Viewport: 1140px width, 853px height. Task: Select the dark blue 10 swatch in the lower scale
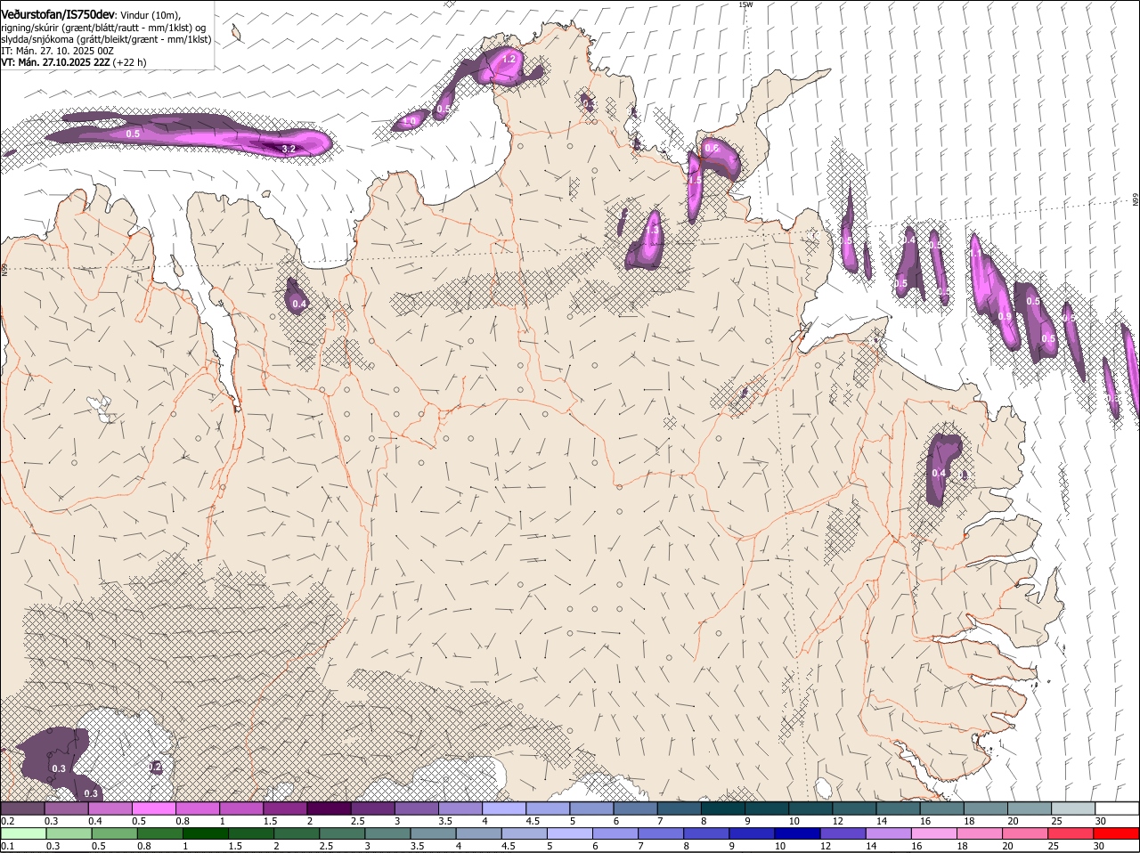pyautogui.click(x=796, y=834)
